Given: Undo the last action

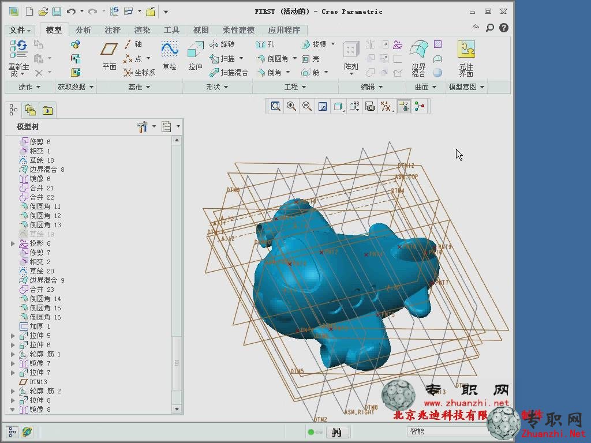Looking at the screenshot, I should (x=71, y=12).
